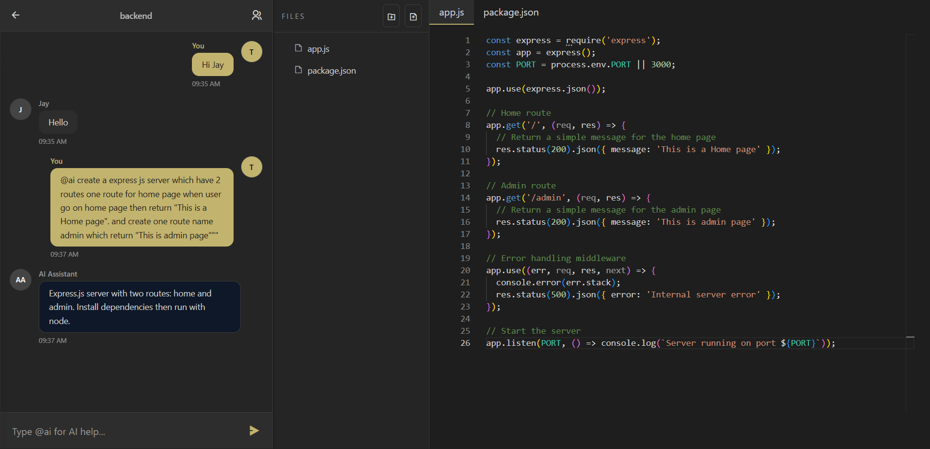Go back using the left arrow icon

pos(16,15)
